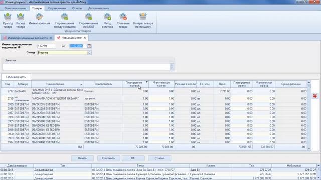Viewport: 321px width, 180px height.
Task: Click the Цена column header
Action: 222,84
